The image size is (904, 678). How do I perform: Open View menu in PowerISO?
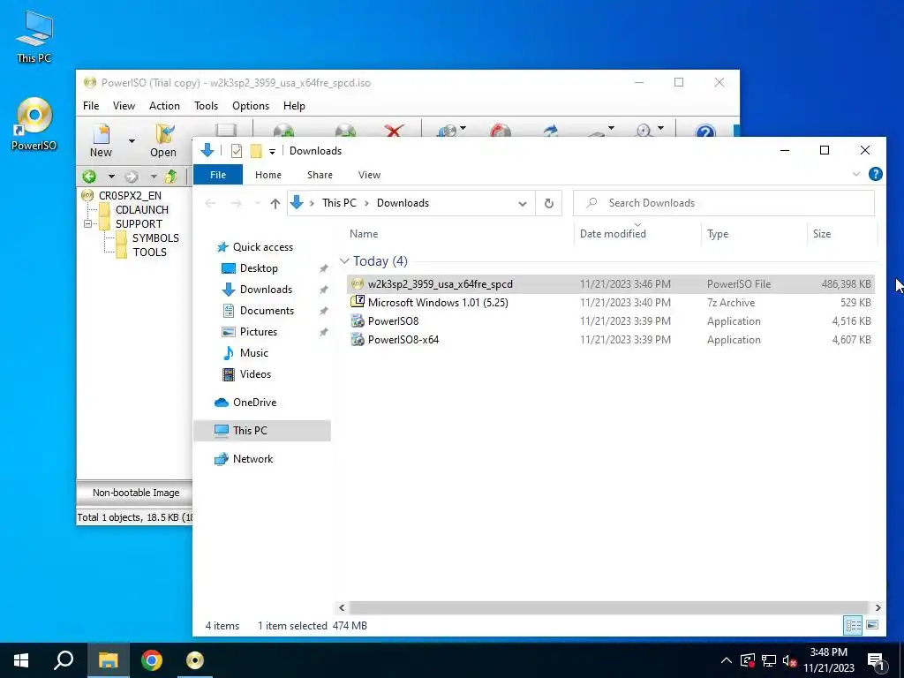[124, 106]
